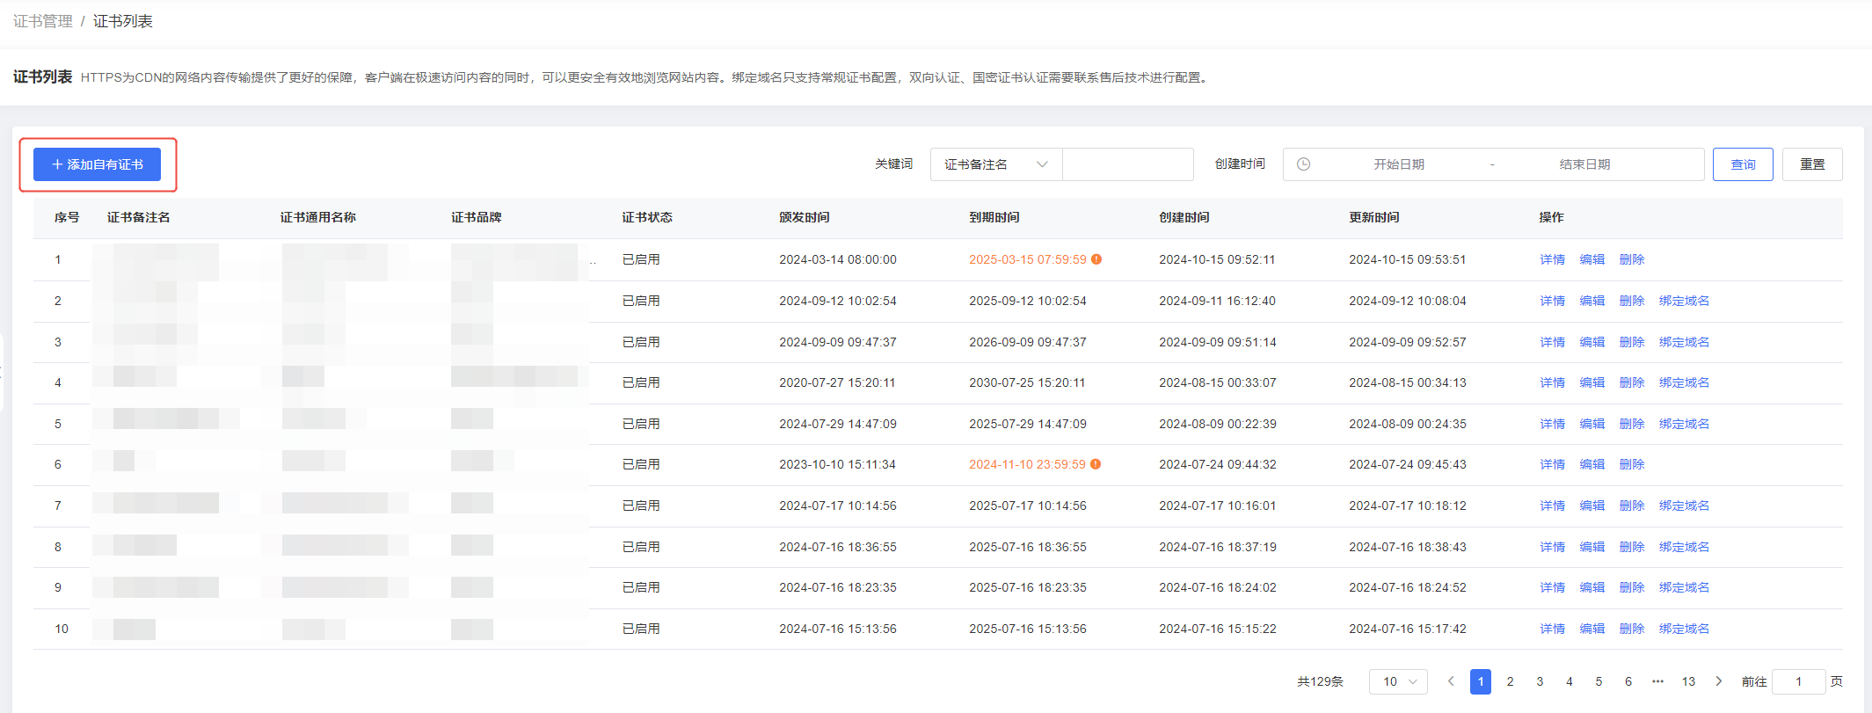
Task: Select the 开始日期 start date field
Action: point(1399,164)
